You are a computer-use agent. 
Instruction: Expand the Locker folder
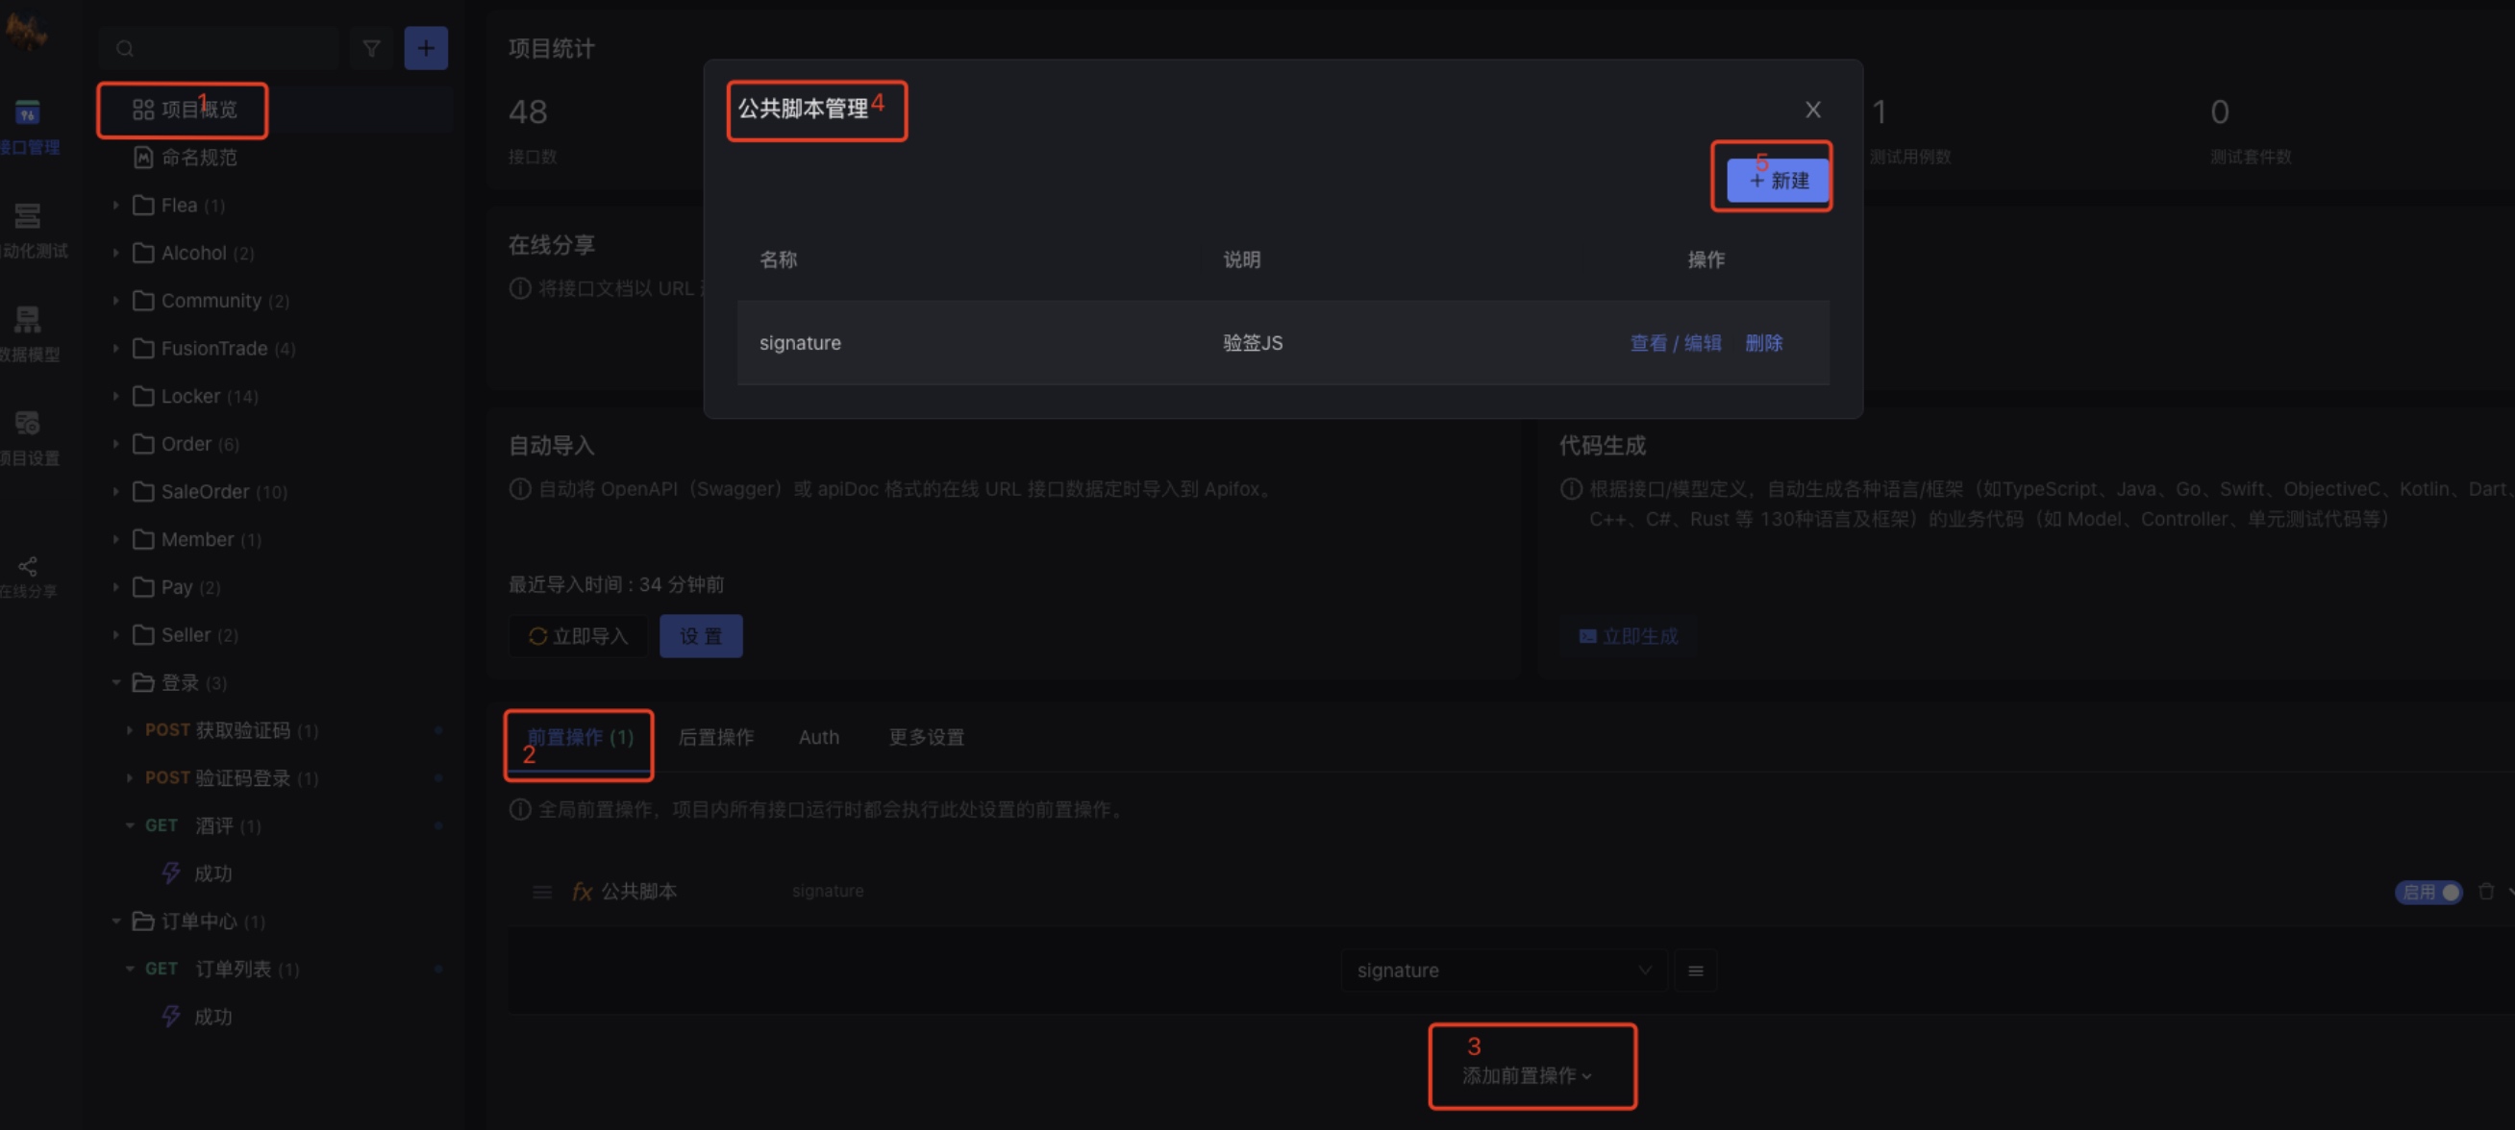[x=115, y=396]
